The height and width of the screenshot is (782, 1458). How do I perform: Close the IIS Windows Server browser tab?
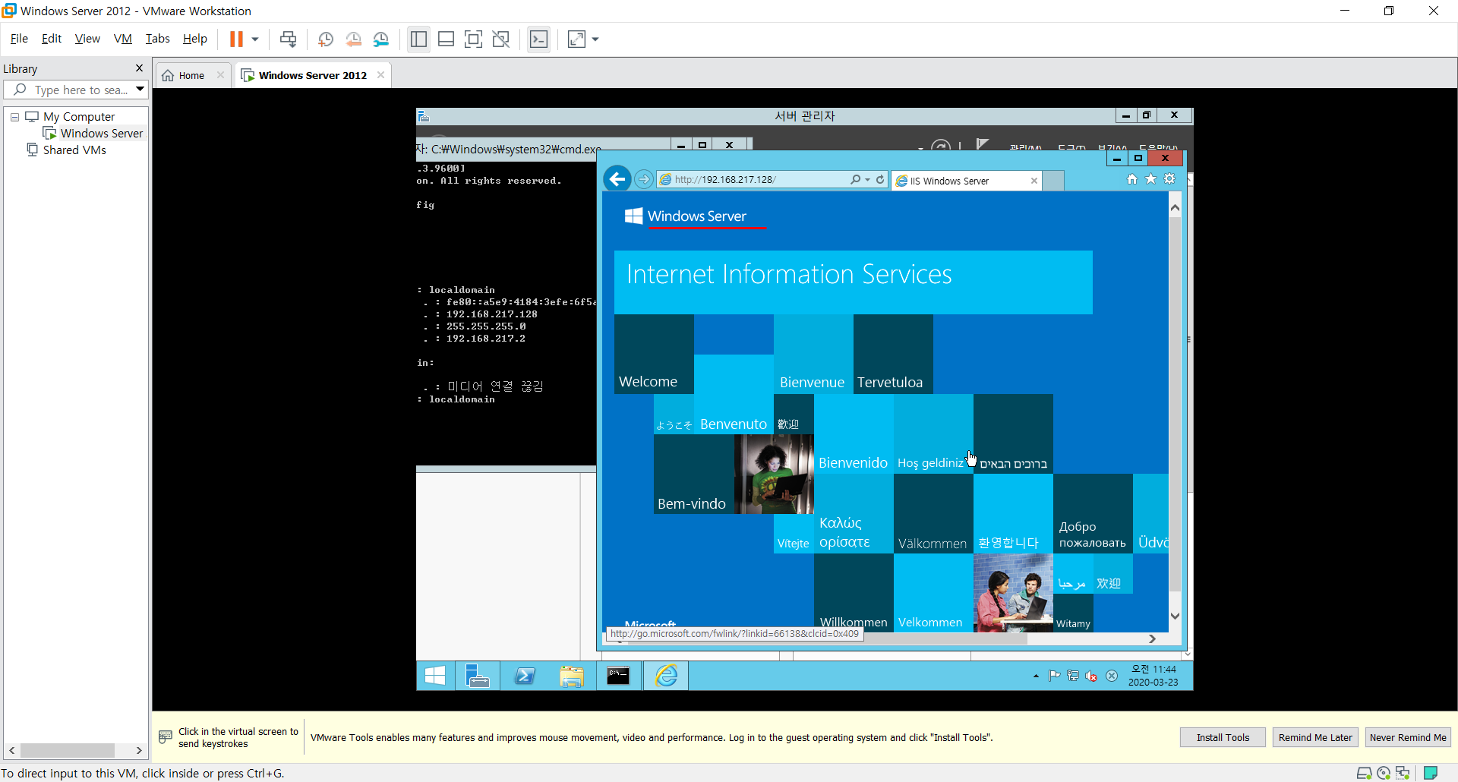pyautogui.click(x=1034, y=181)
